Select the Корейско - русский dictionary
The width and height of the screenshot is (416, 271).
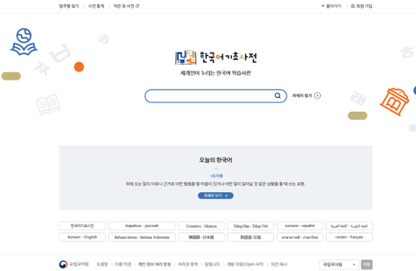(142, 226)
